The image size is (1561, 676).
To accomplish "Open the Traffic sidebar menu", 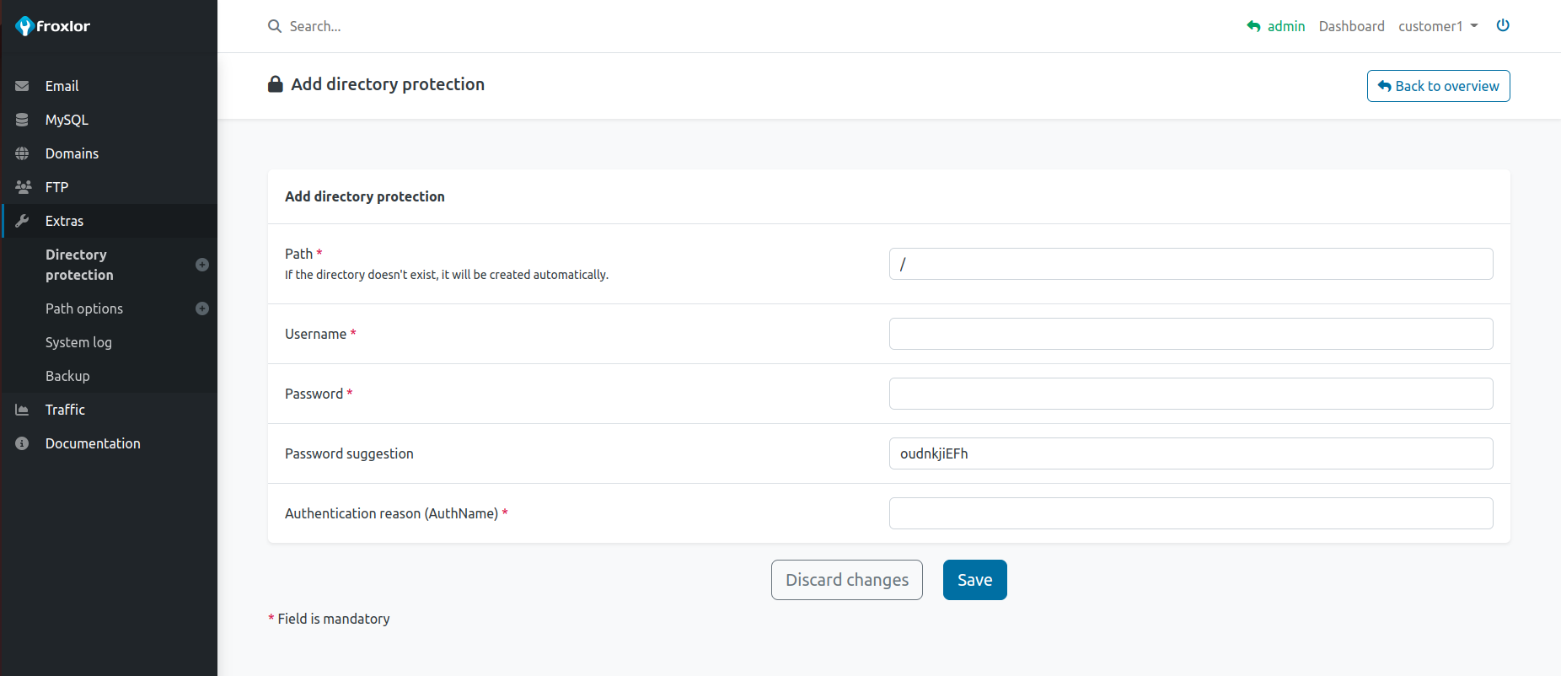I will (65, 410).
